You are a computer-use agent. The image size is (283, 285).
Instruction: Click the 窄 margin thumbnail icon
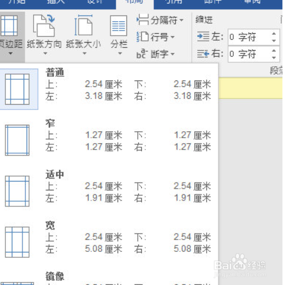pos(17,140)
